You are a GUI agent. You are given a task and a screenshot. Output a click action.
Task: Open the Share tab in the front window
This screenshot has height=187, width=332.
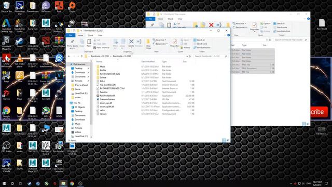(x=90, y=35)
